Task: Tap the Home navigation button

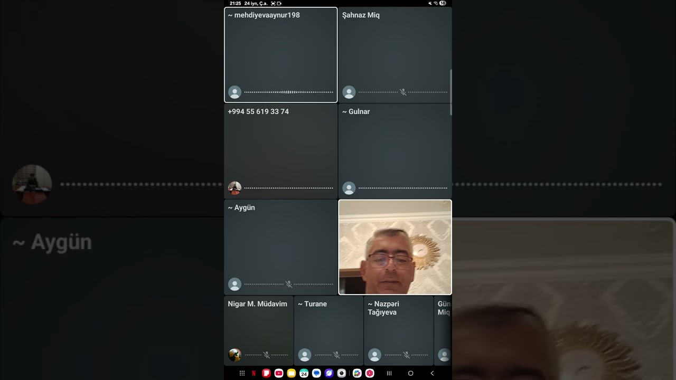Action: point(410,373)
